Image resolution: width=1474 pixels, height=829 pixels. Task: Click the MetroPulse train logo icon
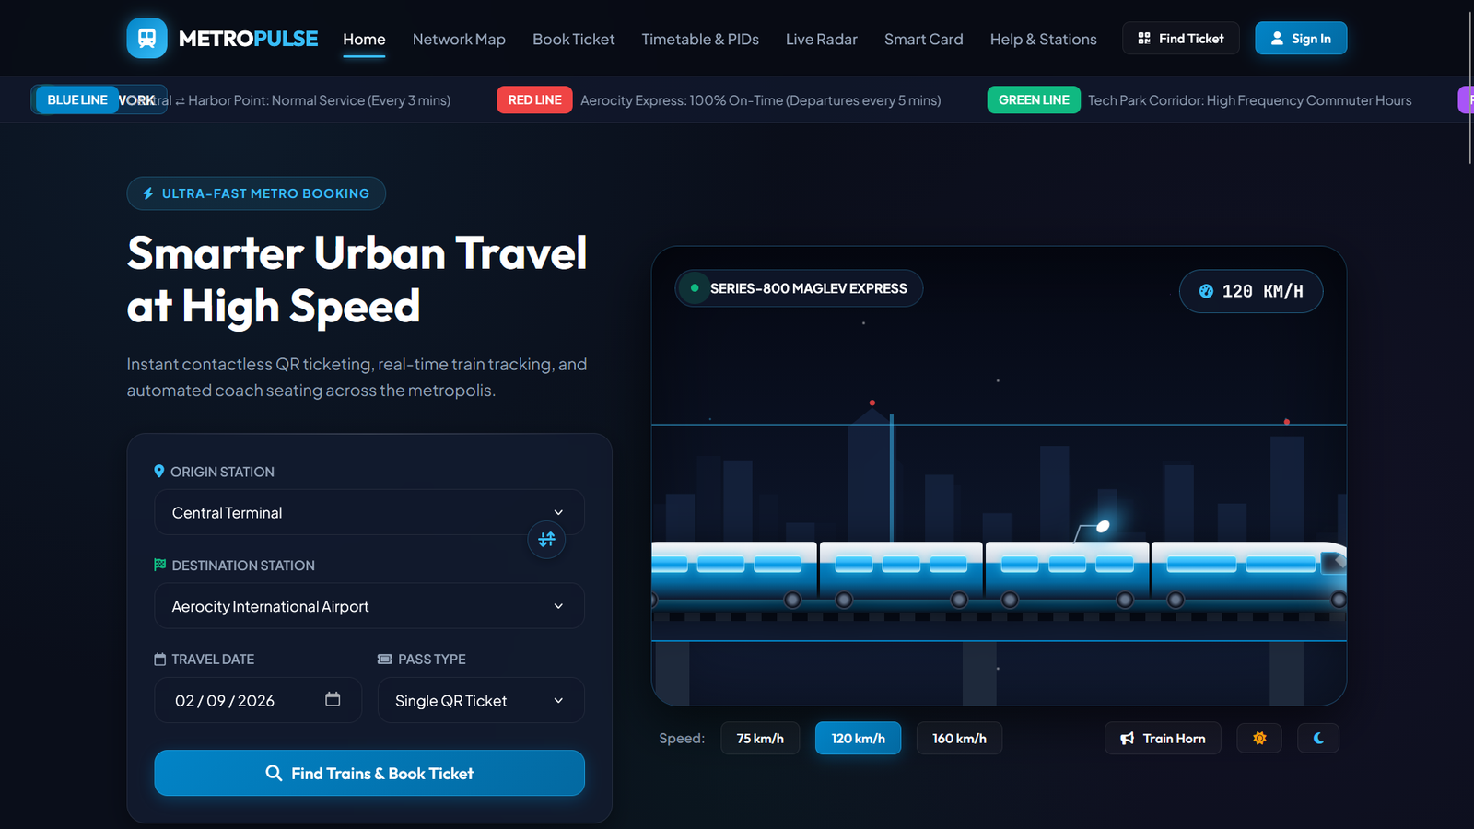[146, 38]
